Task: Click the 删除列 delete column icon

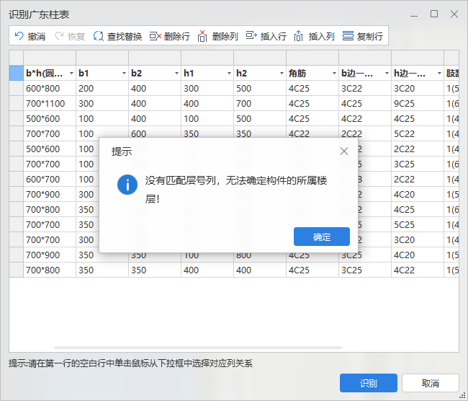Action: point(202,36)
